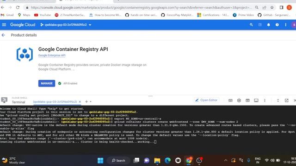Open the help question mark menu
The width and height of the screenshot is (296, 166).
pyautogui.click(x=277, y=24)
